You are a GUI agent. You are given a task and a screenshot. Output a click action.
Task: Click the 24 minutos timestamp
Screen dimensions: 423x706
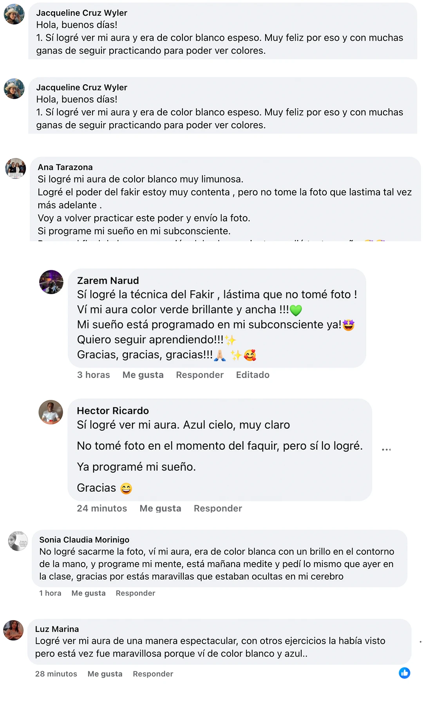coord(102,508)
